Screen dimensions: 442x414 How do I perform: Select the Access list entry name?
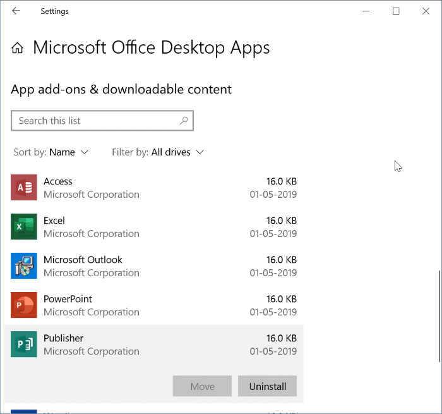tap(58, 181)
